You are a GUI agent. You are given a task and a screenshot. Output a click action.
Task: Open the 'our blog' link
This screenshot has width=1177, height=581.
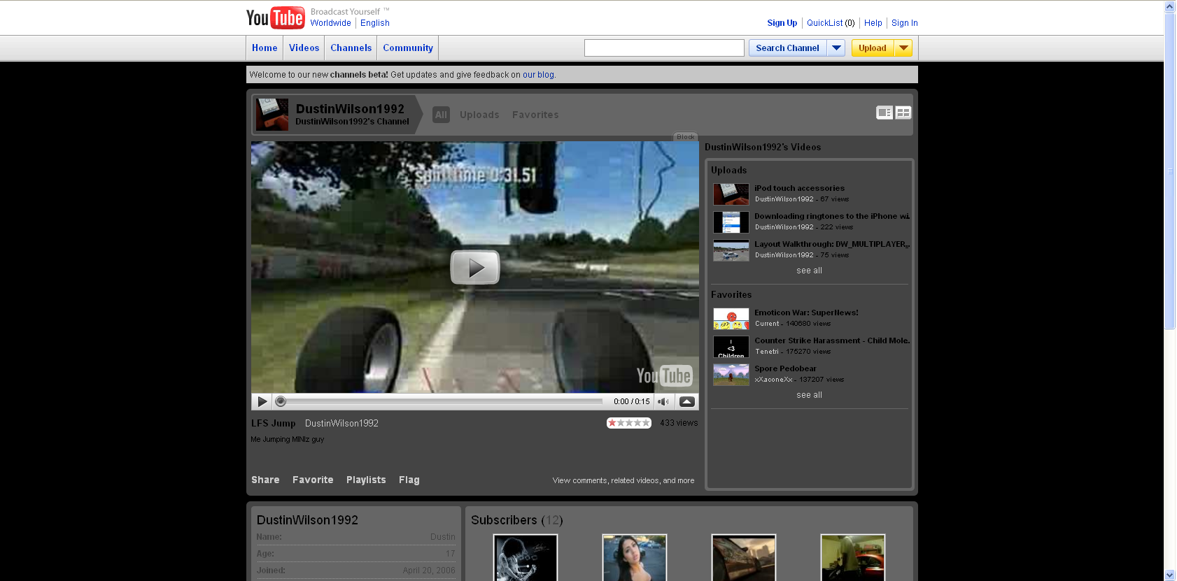coord(538,75)
